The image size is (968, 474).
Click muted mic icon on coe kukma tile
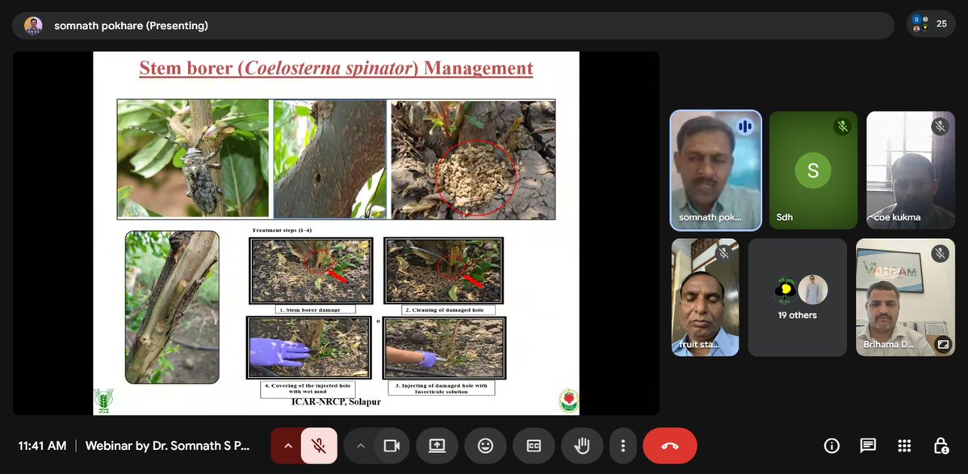(941, 127)
